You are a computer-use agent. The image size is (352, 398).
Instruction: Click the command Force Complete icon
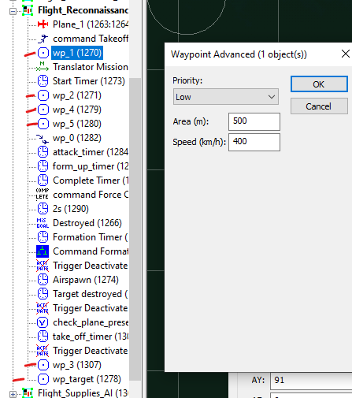pyautogui.click(x=43, y=195)
